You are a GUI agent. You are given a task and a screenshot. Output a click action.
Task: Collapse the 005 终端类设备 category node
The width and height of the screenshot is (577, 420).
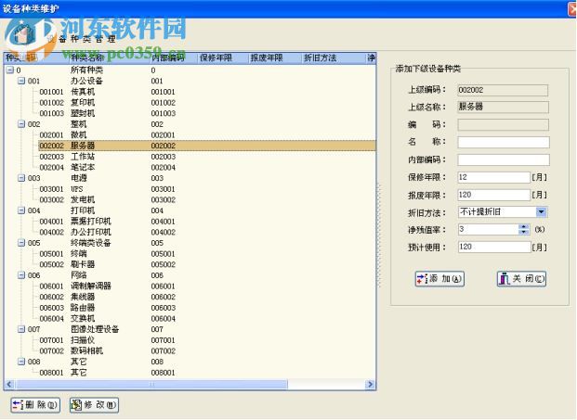pos(21,243)
